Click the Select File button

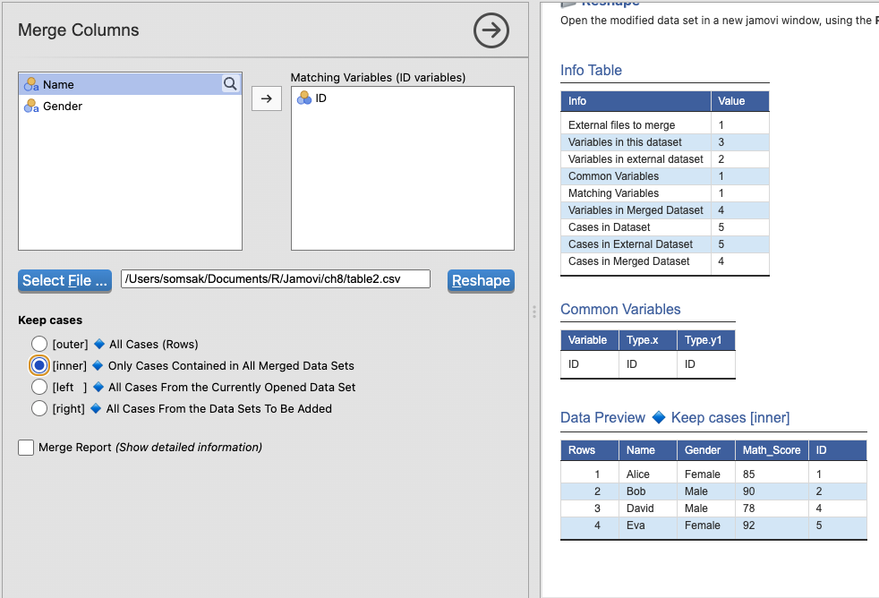tap(64, 281)
